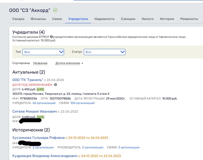Open the Надежность tab
This screenshot has width=203, height=160.
tap(104, 19)
